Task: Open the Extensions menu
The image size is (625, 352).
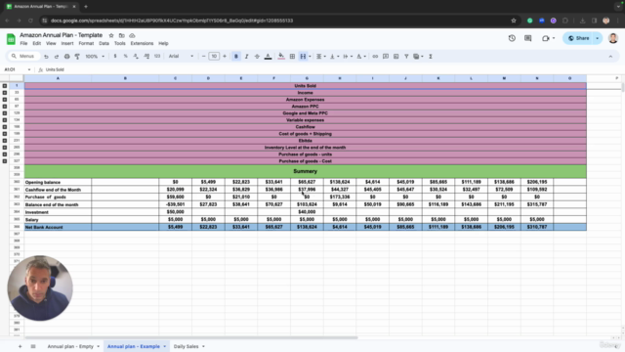Action: [x=142, y=43]
